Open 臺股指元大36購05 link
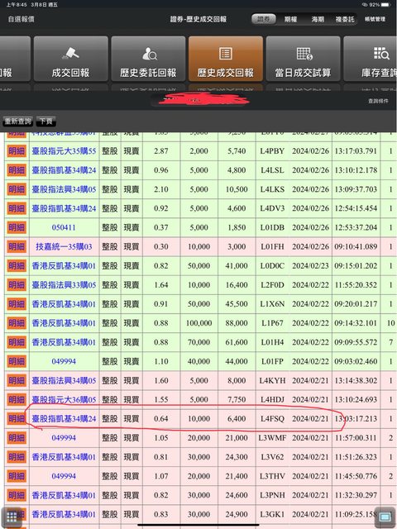This screenshot has width=397, height=529. coord(64,400)
